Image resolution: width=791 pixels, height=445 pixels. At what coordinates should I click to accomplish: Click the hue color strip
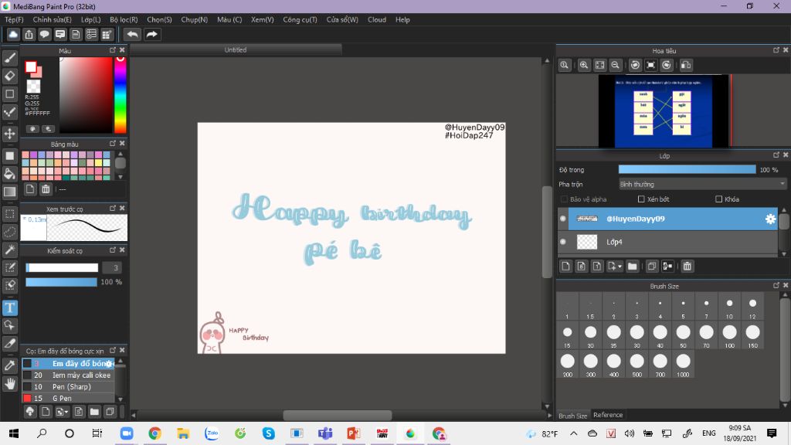(x=120, y=95)
